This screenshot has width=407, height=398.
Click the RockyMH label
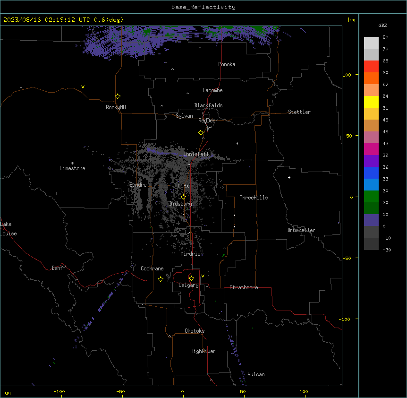pyautogui.click(x=116, y=107)
